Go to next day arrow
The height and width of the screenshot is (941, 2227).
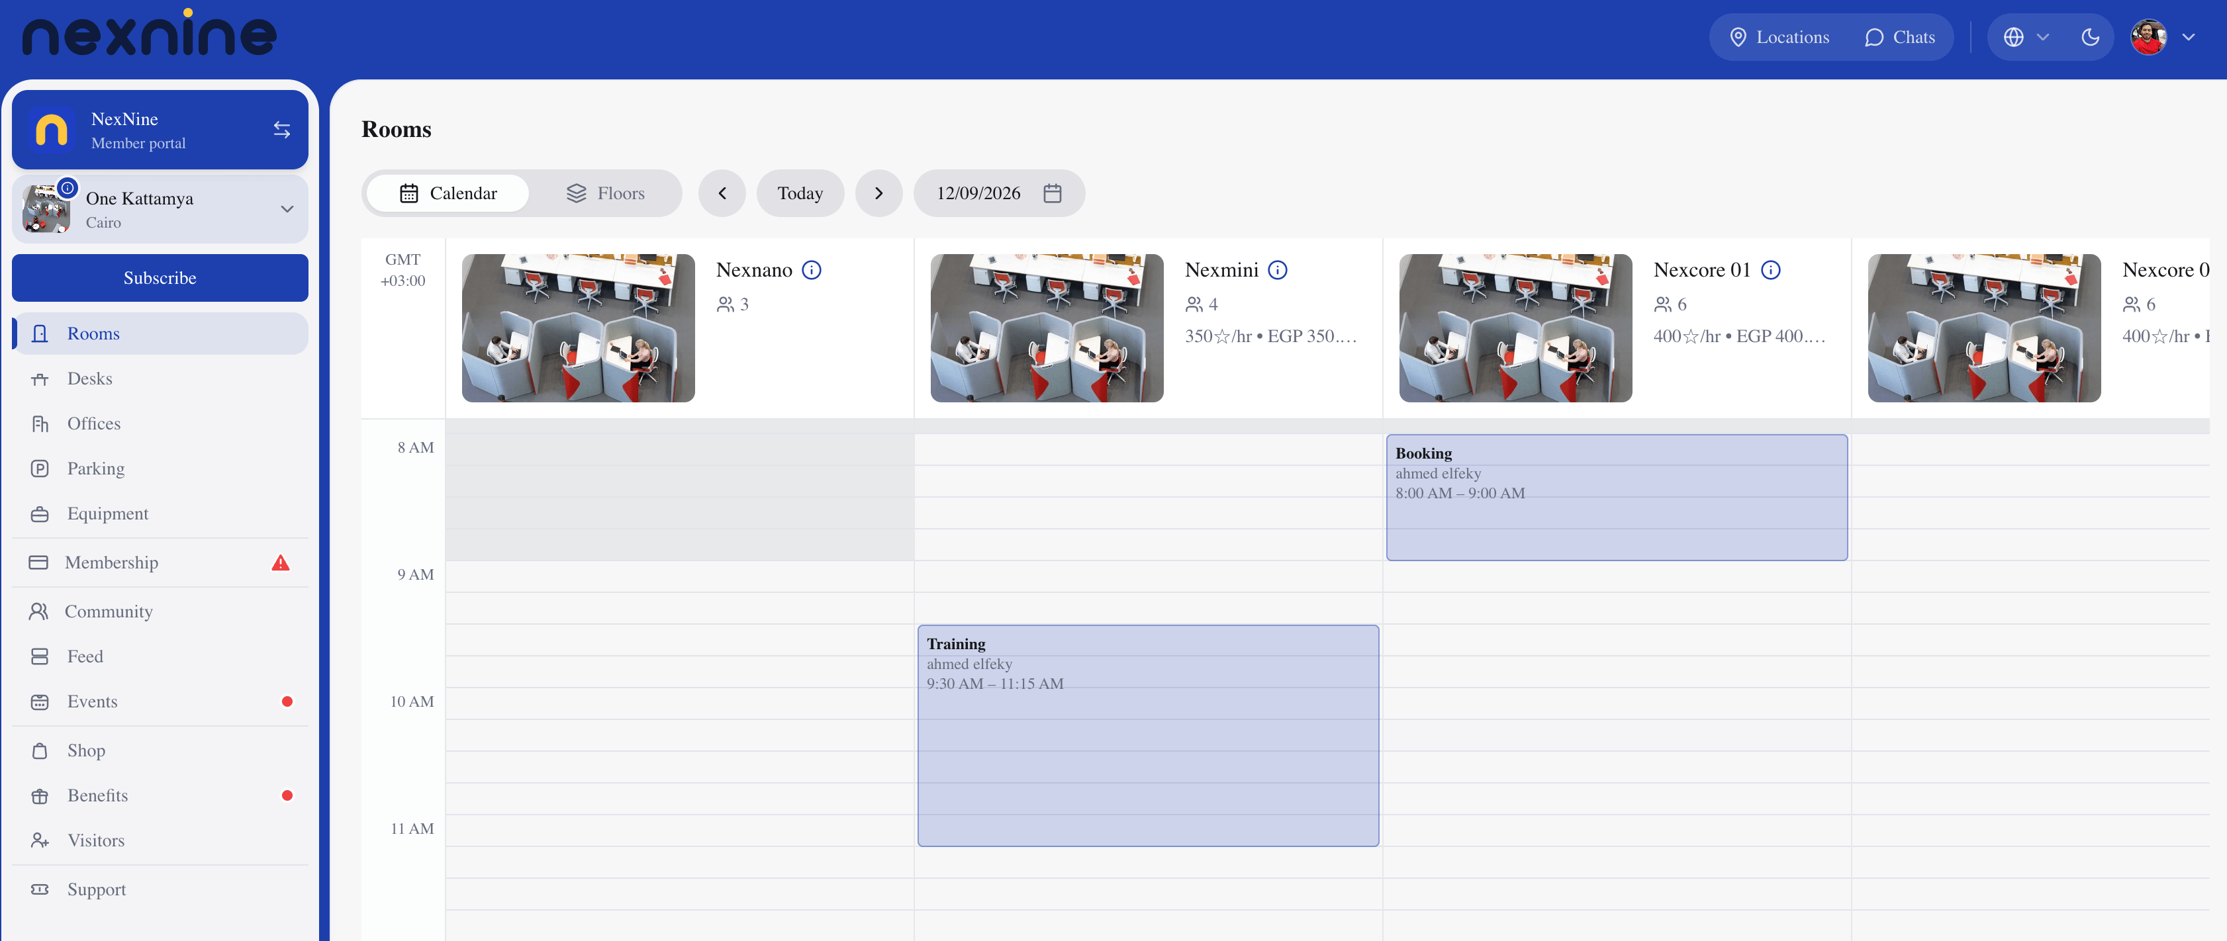pos(878,193)
